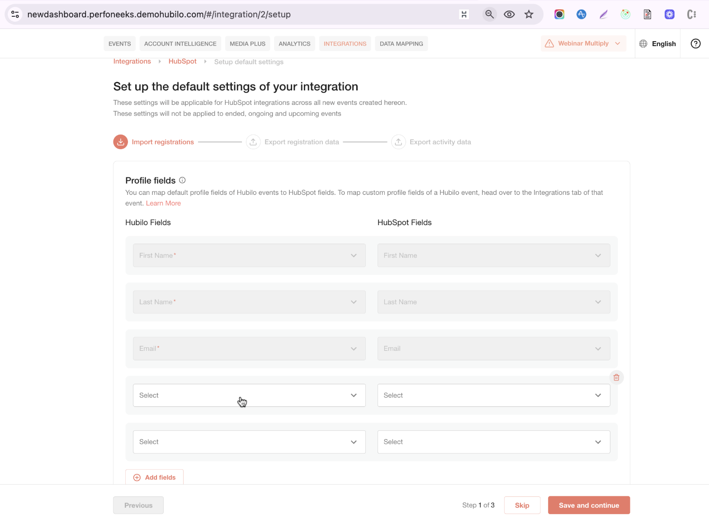Go to the Data Mapping tab

tap(402, 44)
